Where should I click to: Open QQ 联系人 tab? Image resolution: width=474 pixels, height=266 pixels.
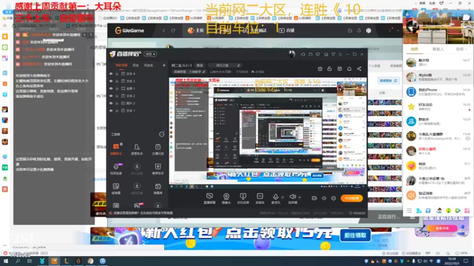pos(438,49)
